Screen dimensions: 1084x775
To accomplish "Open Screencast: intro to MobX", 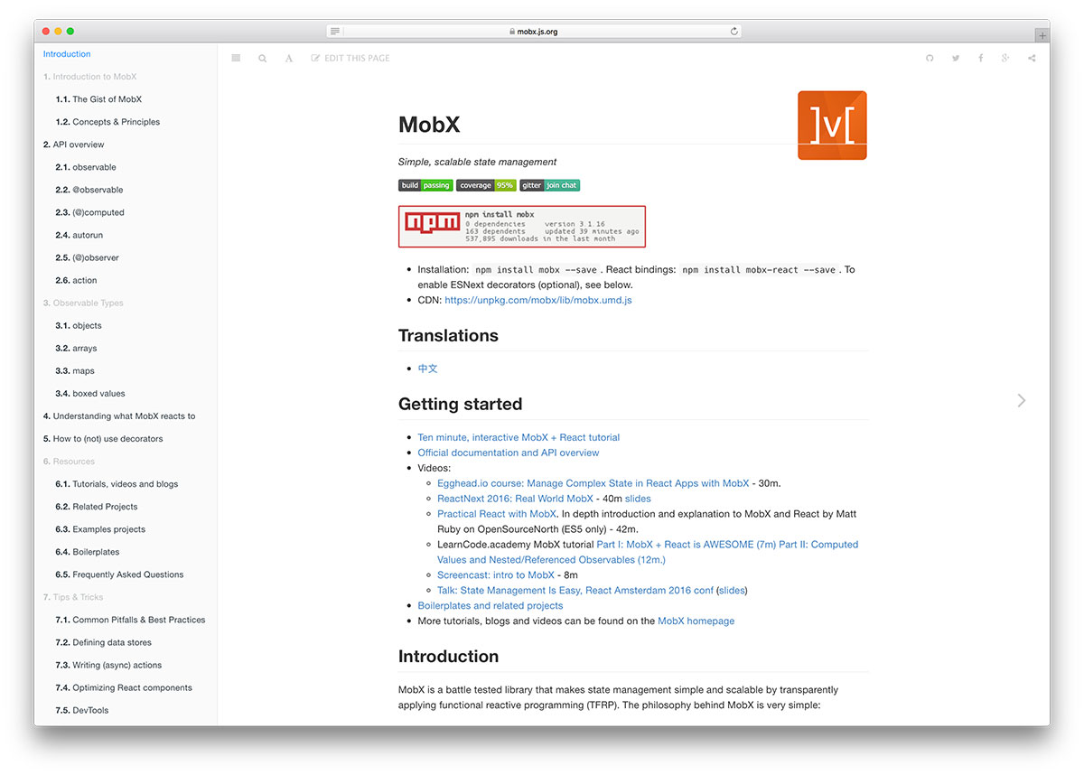I will tap(496, 574).
